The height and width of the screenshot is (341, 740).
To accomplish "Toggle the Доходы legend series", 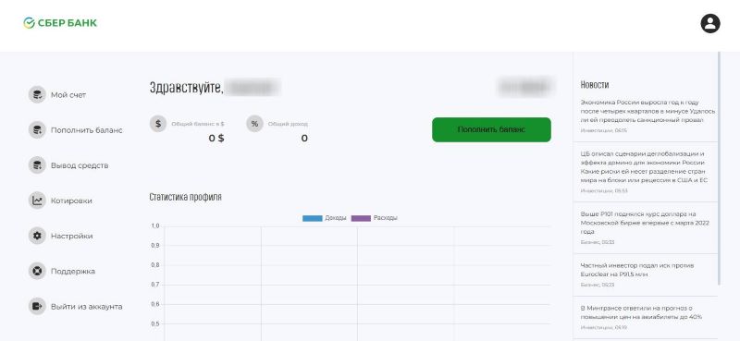I will (x=325, y=218).
